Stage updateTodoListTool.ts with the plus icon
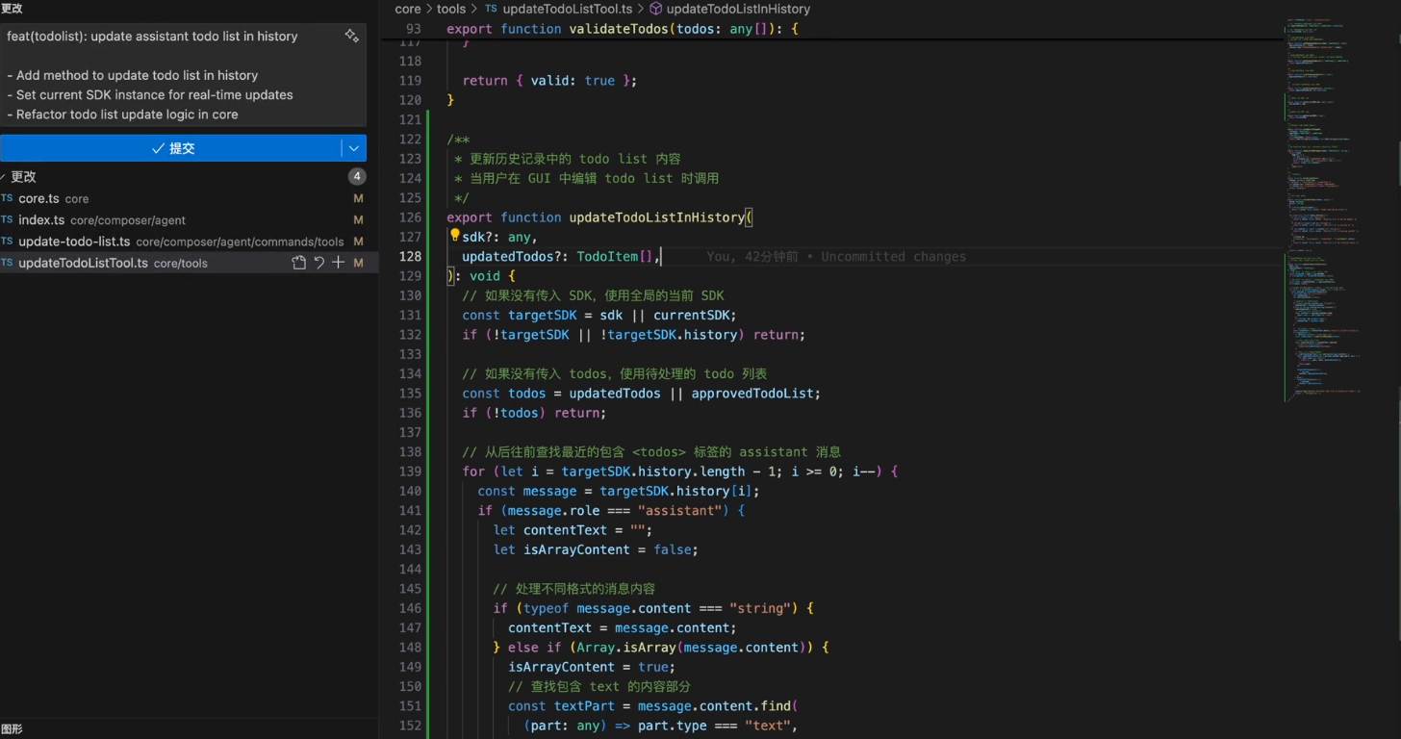Screen dimensions: 1401x739 (x=338, y=263)
